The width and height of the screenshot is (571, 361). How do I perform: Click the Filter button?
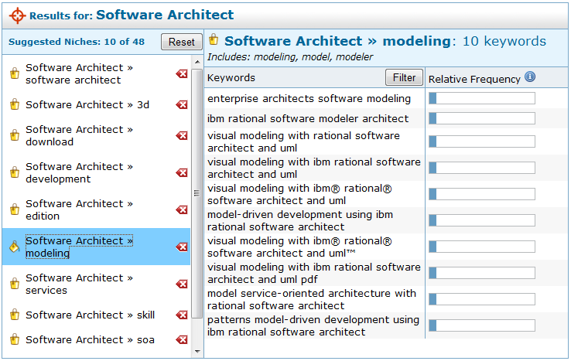(x=404, y=77)
